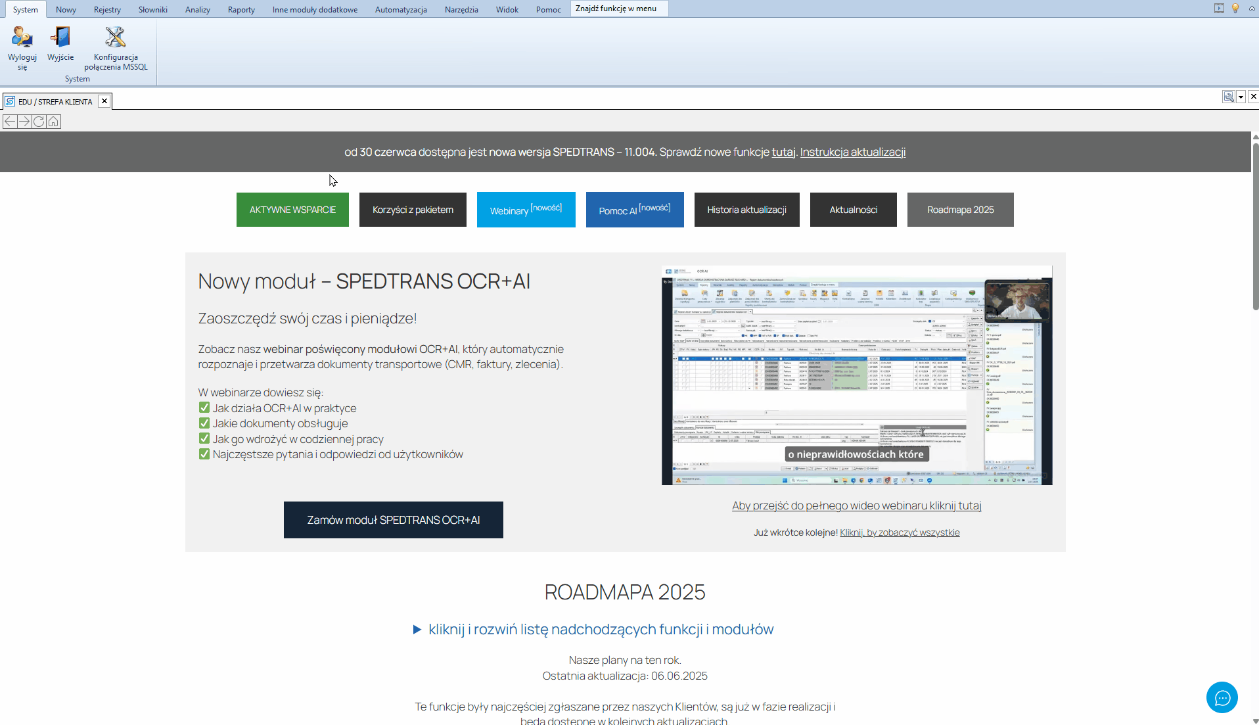This screenshot has width=1259, height=725.
Task: Click the AKTYWNE WSPARCIE button
Action: click(292, 210)
